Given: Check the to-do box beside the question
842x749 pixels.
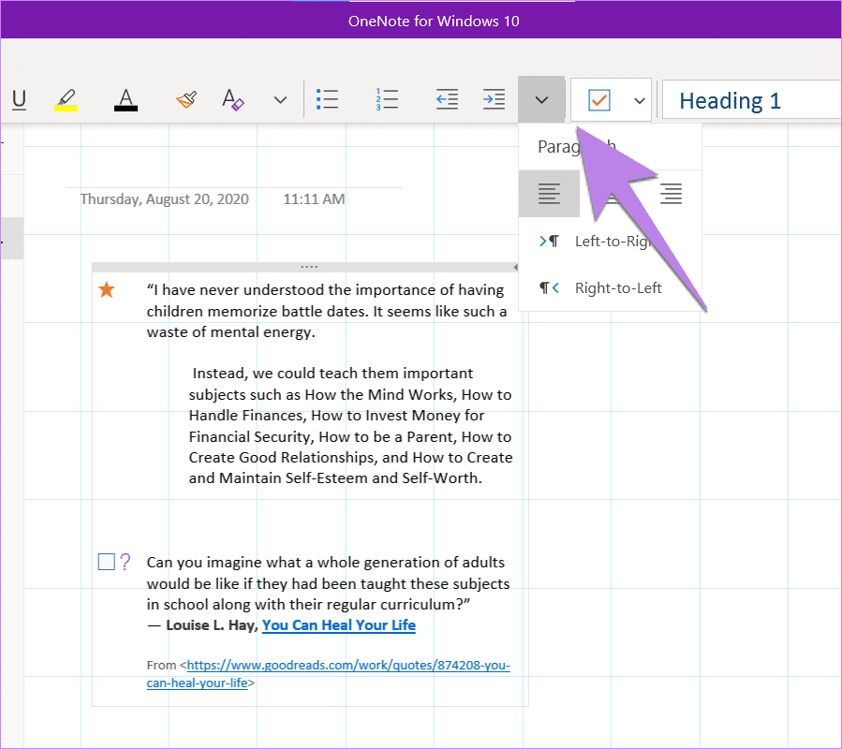Looking at the screenshot, I should 107,562.
